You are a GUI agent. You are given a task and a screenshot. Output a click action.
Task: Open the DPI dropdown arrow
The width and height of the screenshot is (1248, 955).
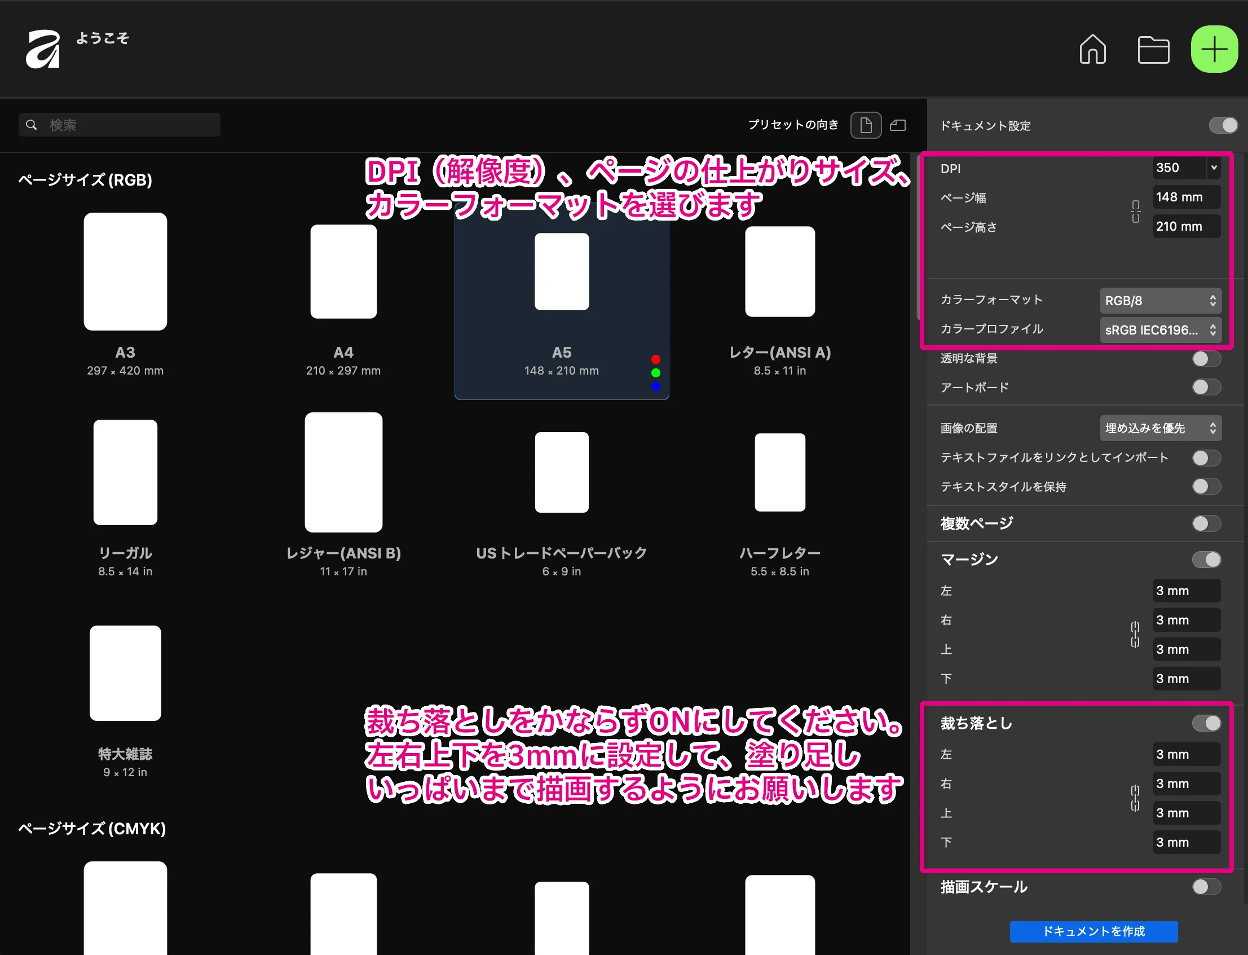tap(1214, 168)
